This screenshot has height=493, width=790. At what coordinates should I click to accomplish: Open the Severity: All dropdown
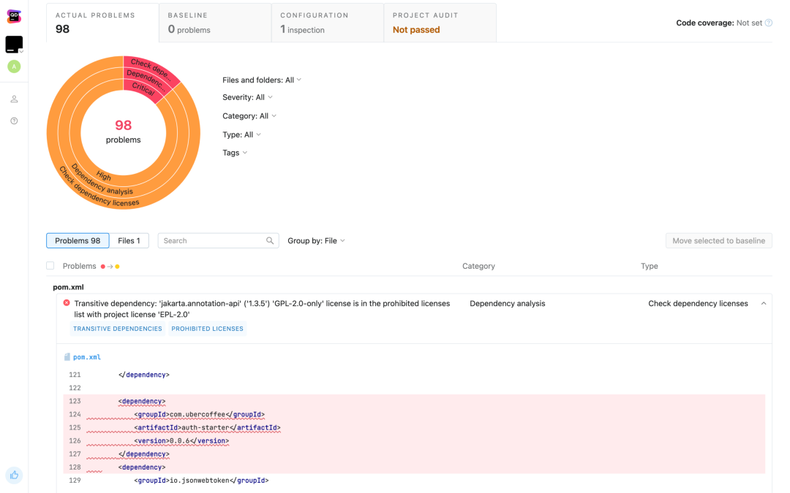pos(247,97)
